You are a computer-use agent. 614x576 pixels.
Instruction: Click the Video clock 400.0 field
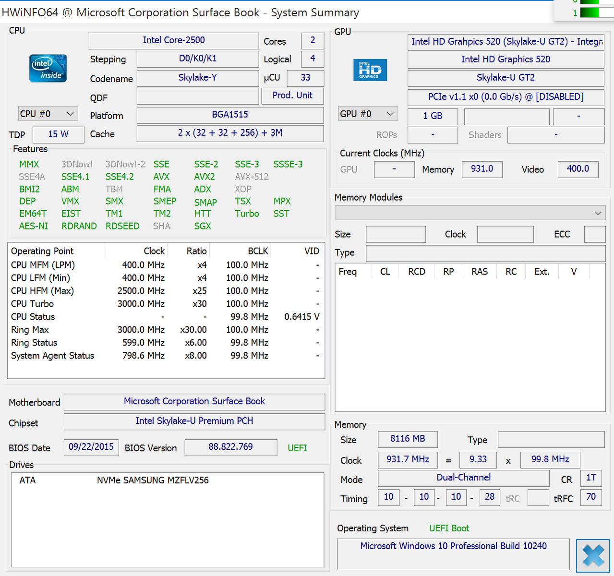578,169
